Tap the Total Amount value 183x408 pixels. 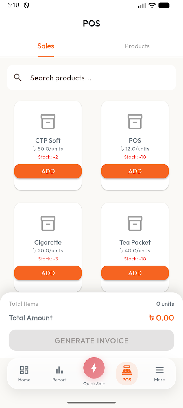click(x=162, y=318)
